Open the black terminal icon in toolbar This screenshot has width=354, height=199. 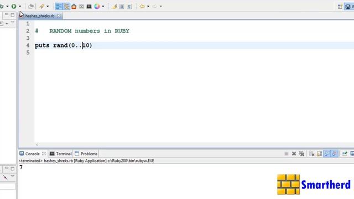[x=89, y=6]
